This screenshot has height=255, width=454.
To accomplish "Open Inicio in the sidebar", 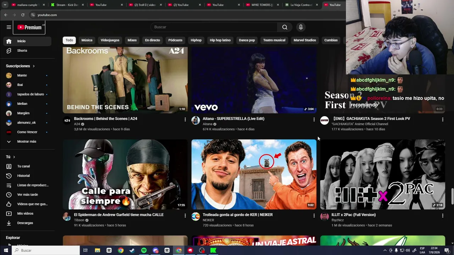I will [27, 41].
